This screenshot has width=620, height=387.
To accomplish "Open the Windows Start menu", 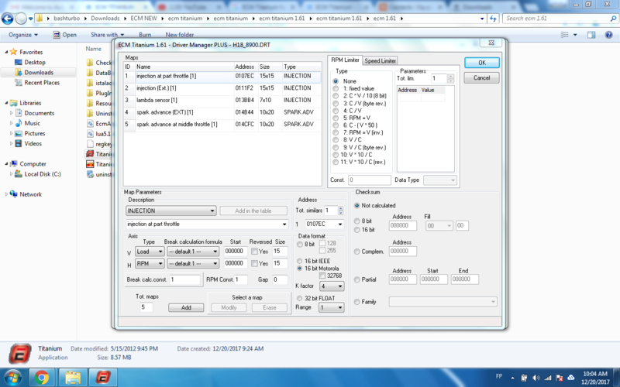I will (12, 378).
